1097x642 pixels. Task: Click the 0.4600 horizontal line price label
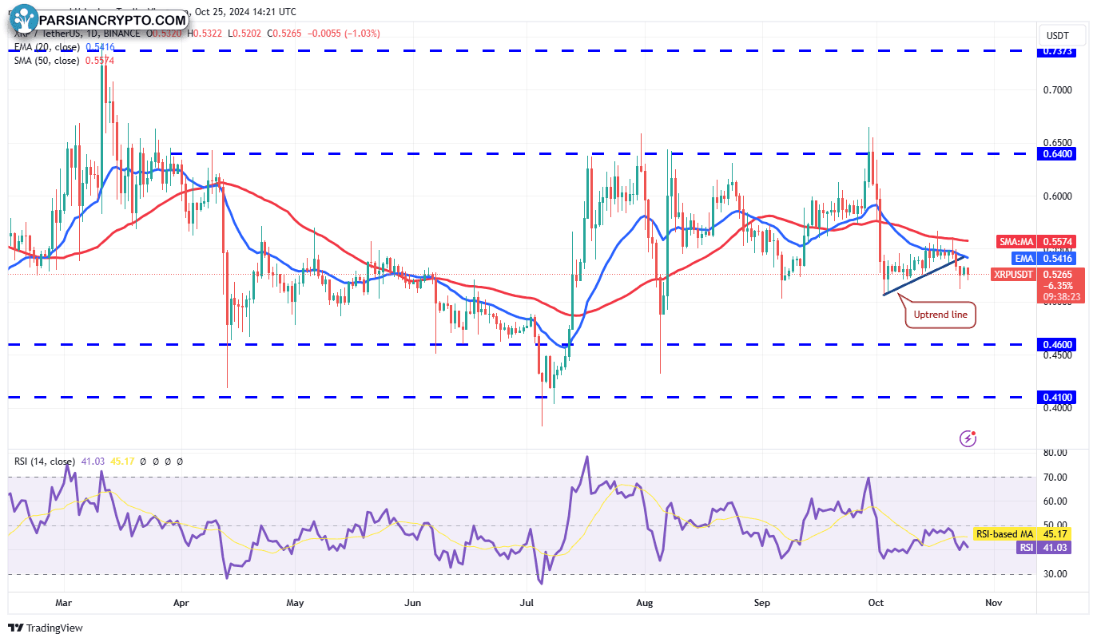1058,344
